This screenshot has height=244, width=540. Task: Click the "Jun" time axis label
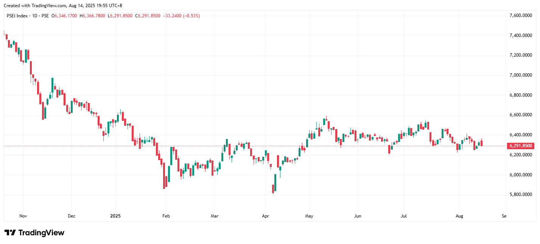[x=358, y=216]
